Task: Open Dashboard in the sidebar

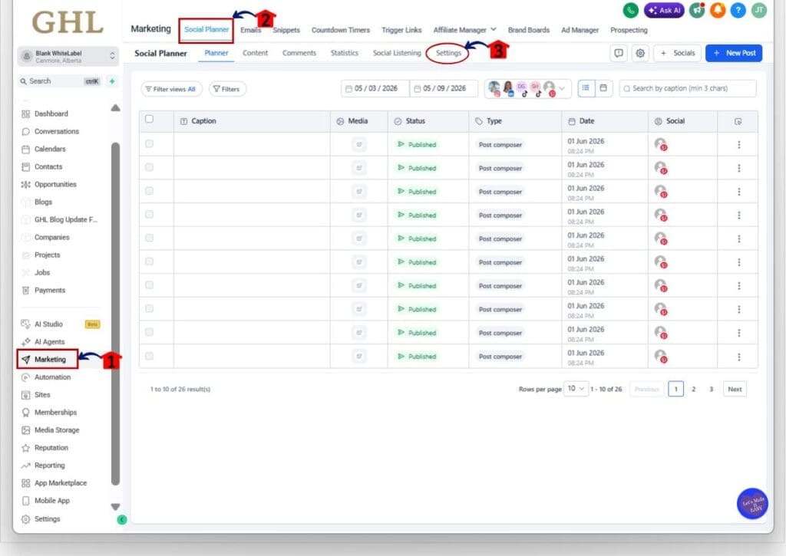Action: 51,114
